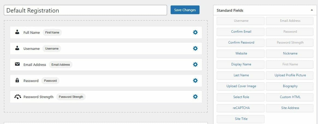Open settings gear for Password Strength field
Screen dimensions: 318x124
195,97
